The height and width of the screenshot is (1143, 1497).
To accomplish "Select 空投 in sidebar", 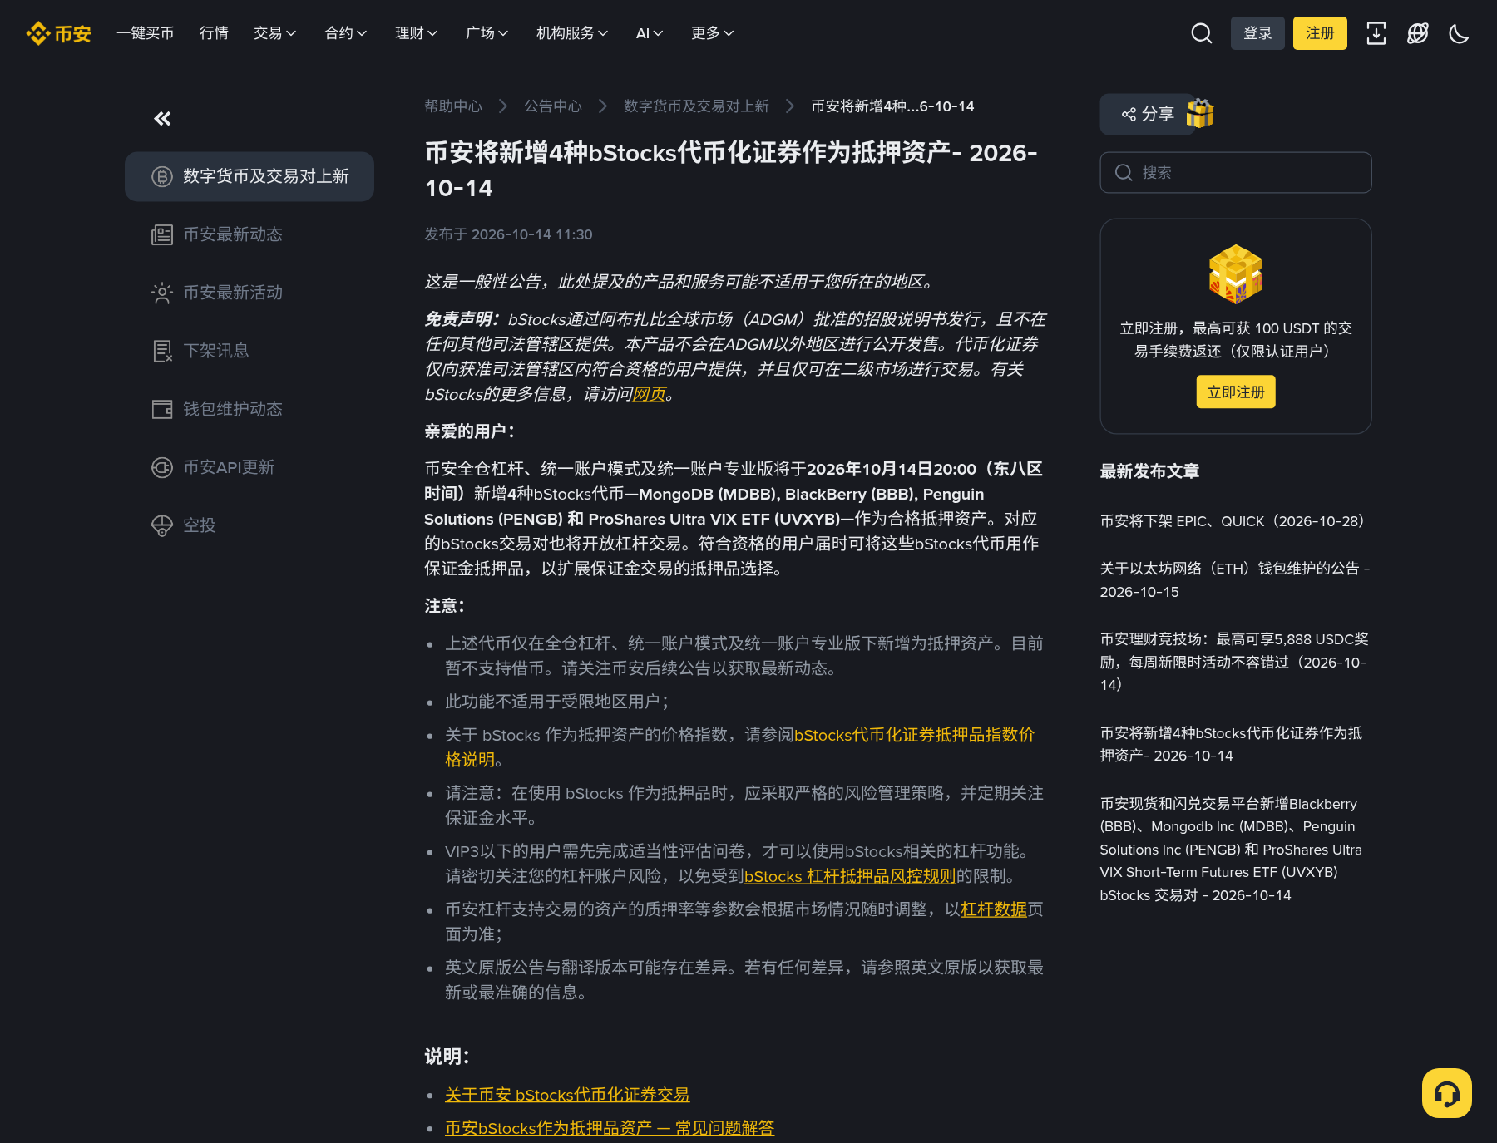I will [249, 525].
